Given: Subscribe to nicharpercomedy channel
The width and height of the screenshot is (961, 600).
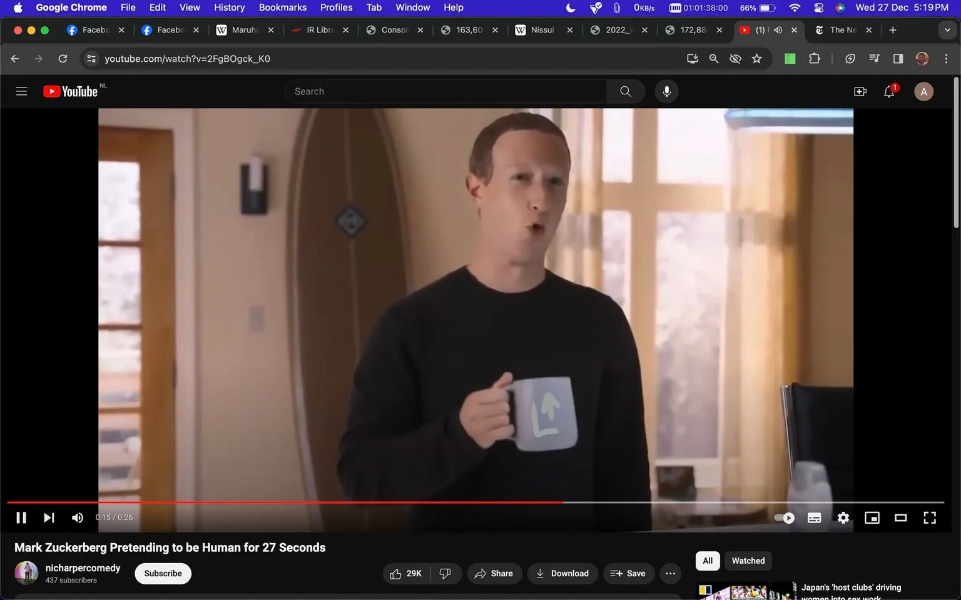Looking at the screenshot, I should 163,573.
